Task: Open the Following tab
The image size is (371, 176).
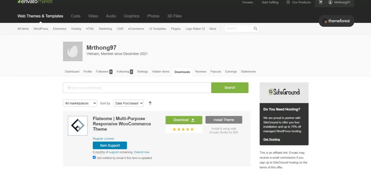Action: click(125, 71)
